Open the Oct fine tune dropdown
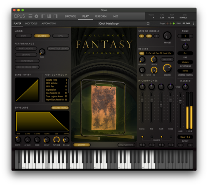The image size is (208, 186). coord(185,53)
